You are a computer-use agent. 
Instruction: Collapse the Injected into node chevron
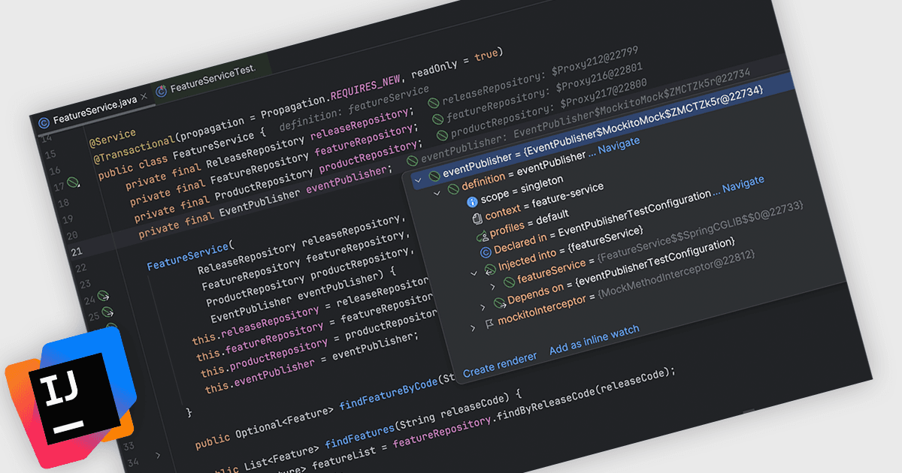click(474, 273)
